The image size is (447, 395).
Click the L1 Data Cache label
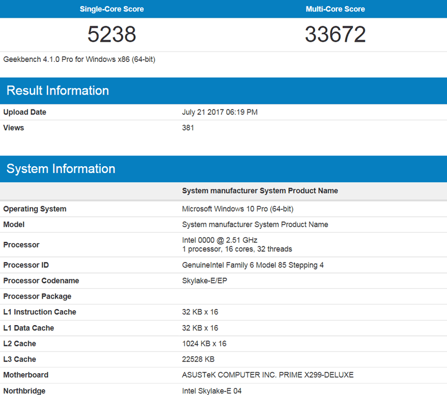pyautogui.click(x=29, y=328)
